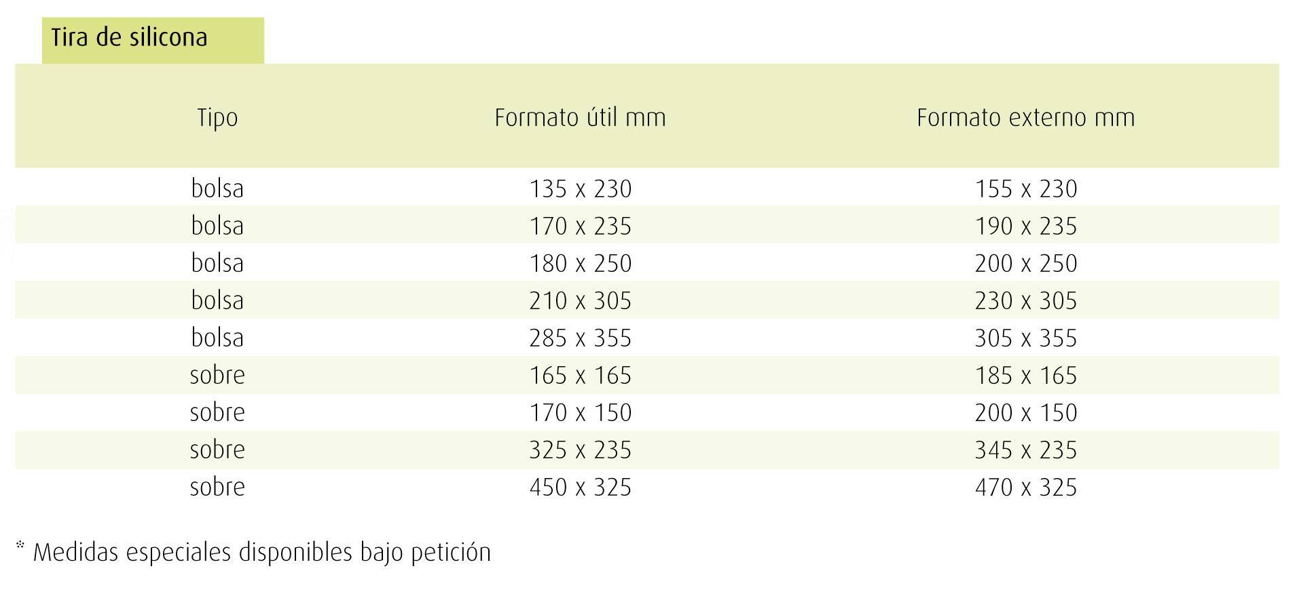Click the '200 x 250' external format cell
The width and height of the screenshot is (1299, 594).
pos(1025,263)
